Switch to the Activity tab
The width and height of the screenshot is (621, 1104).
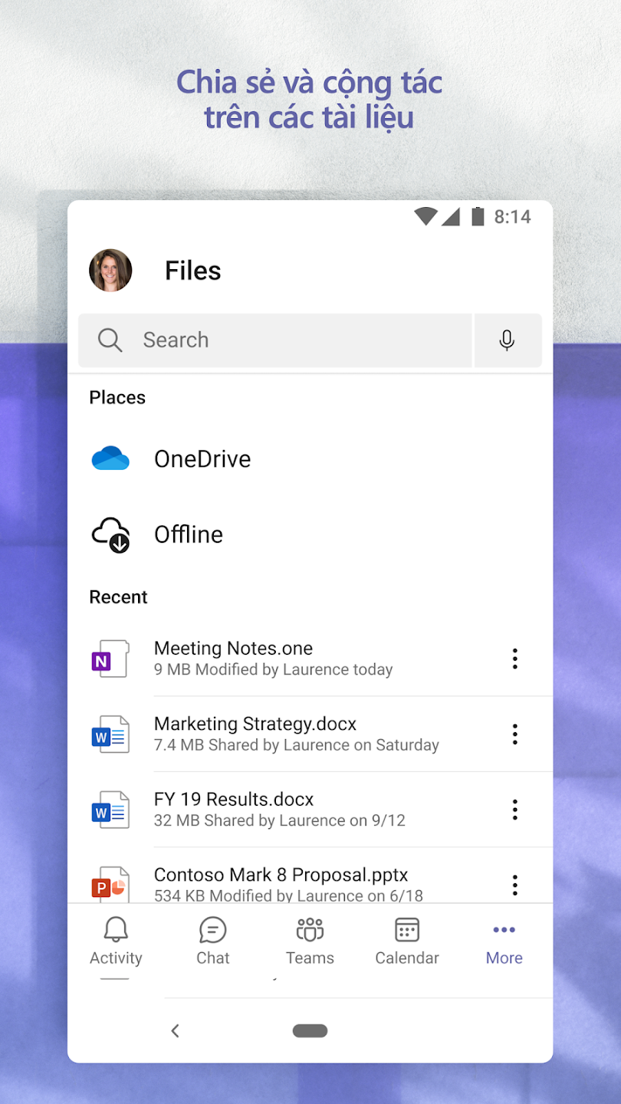pos(116,941)
